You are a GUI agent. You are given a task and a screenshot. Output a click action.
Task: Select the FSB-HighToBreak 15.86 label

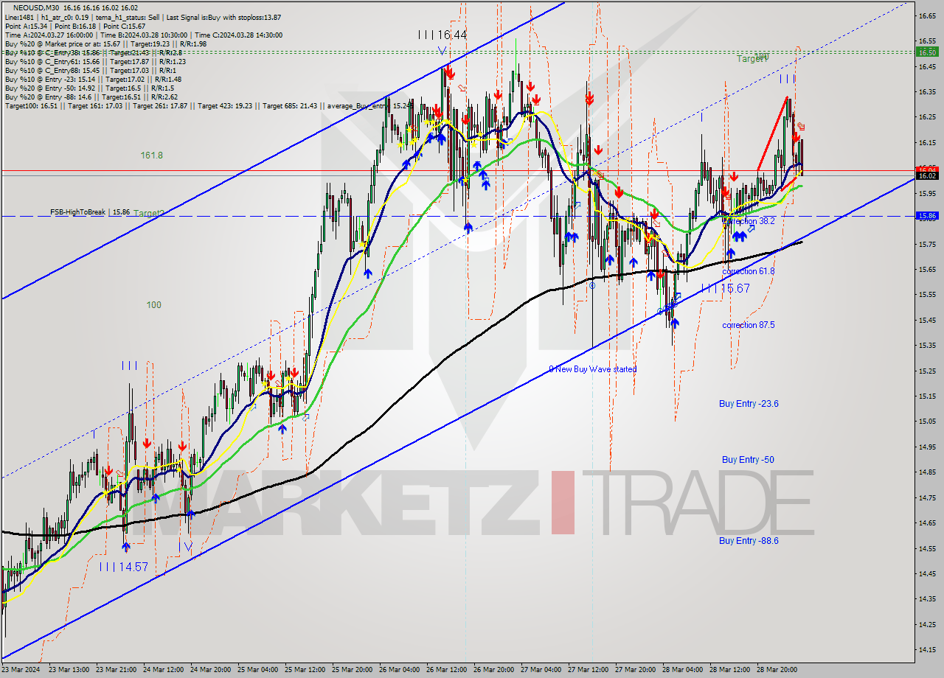[x=90, y=212]
